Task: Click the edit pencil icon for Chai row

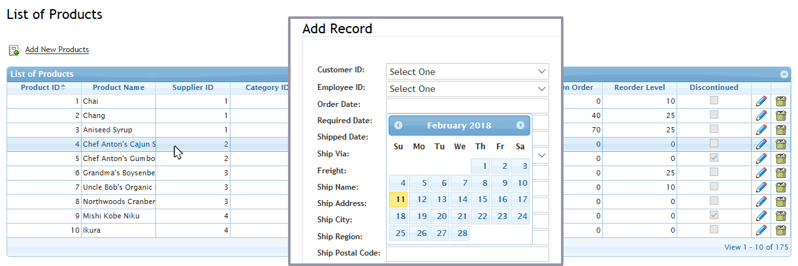Action: click(761, 101)
